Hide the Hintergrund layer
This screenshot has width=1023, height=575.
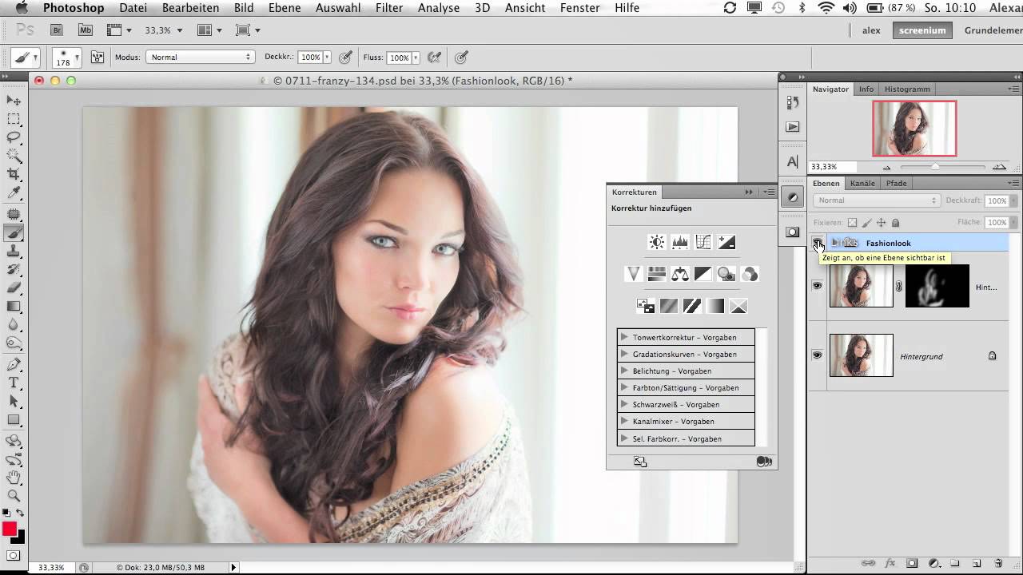click(817, 355)
